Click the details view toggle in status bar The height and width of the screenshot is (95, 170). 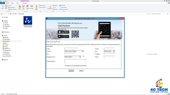point(167,94)
